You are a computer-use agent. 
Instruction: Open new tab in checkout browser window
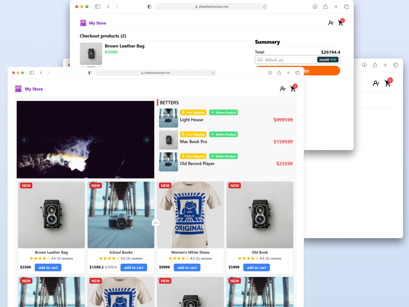click(x=336, y=7)
